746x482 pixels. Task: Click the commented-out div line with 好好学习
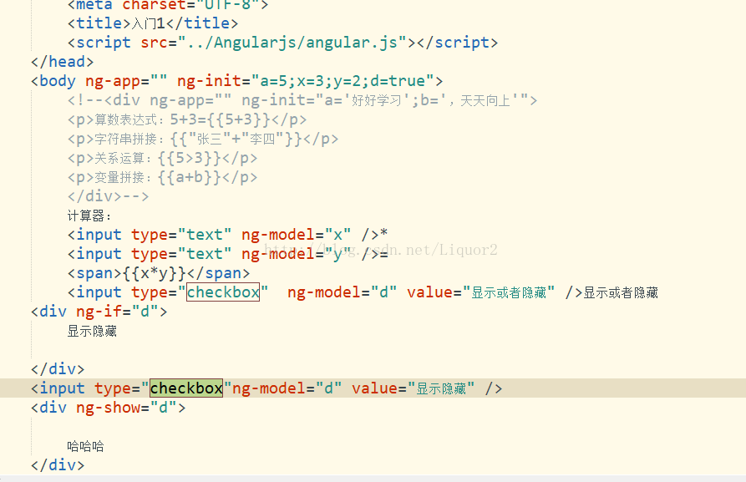click(302, 100)
